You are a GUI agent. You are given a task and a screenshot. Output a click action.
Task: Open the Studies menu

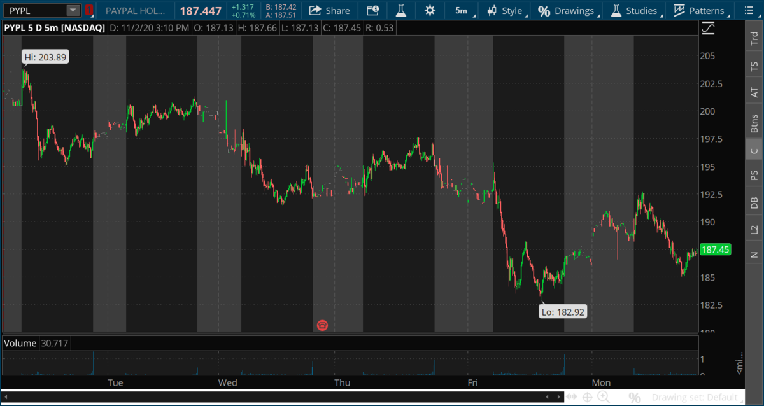click(633, 11)
